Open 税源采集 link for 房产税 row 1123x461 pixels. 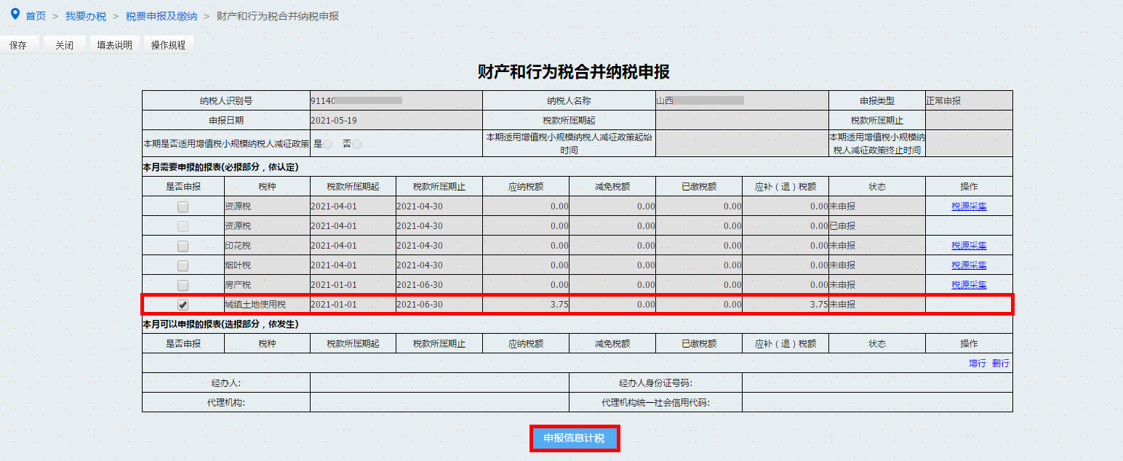pos(969,285)
